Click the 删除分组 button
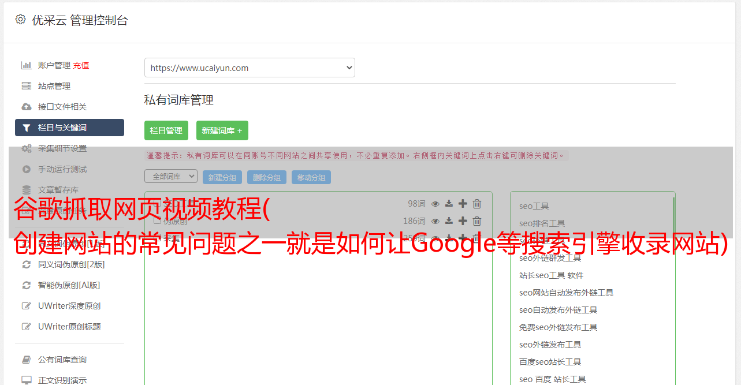Screen dimensions: 741x385 point(267,177)
